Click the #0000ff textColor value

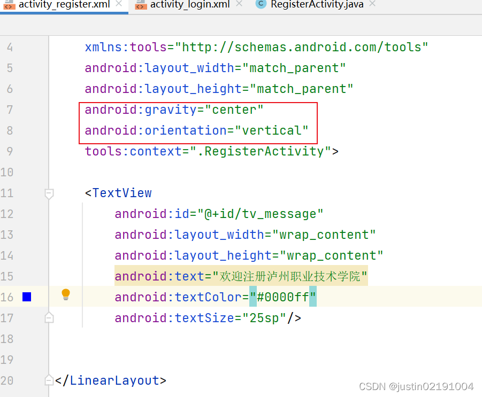click(283, 297)
